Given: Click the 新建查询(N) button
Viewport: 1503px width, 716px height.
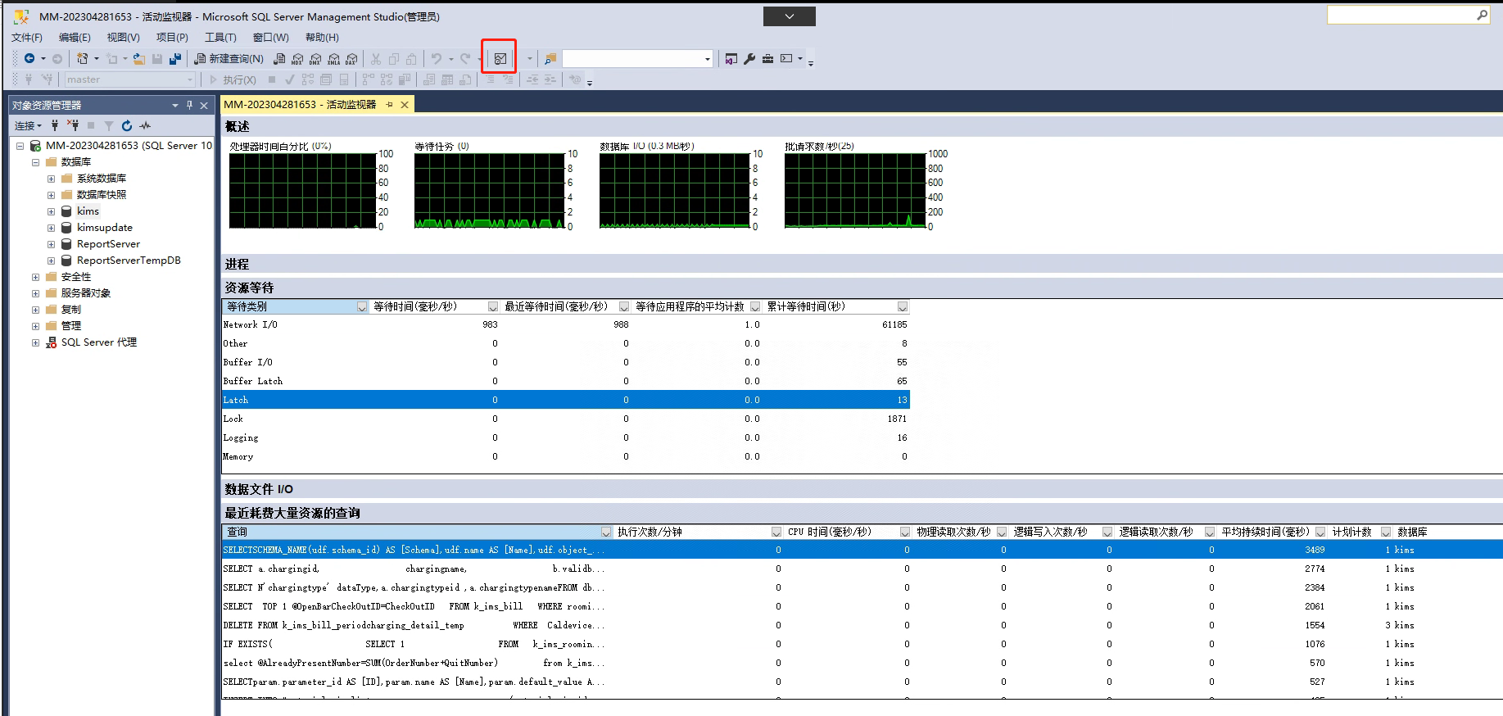Looking at the screenshot, I should pyautogui.click(x=229, y=58).
